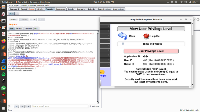Click the help question mark beside search
This screenshot has width=200, height=112.
pos(9,106)
